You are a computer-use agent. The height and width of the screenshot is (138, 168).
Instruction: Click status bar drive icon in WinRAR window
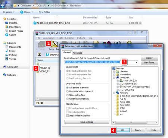coord(37,103)
